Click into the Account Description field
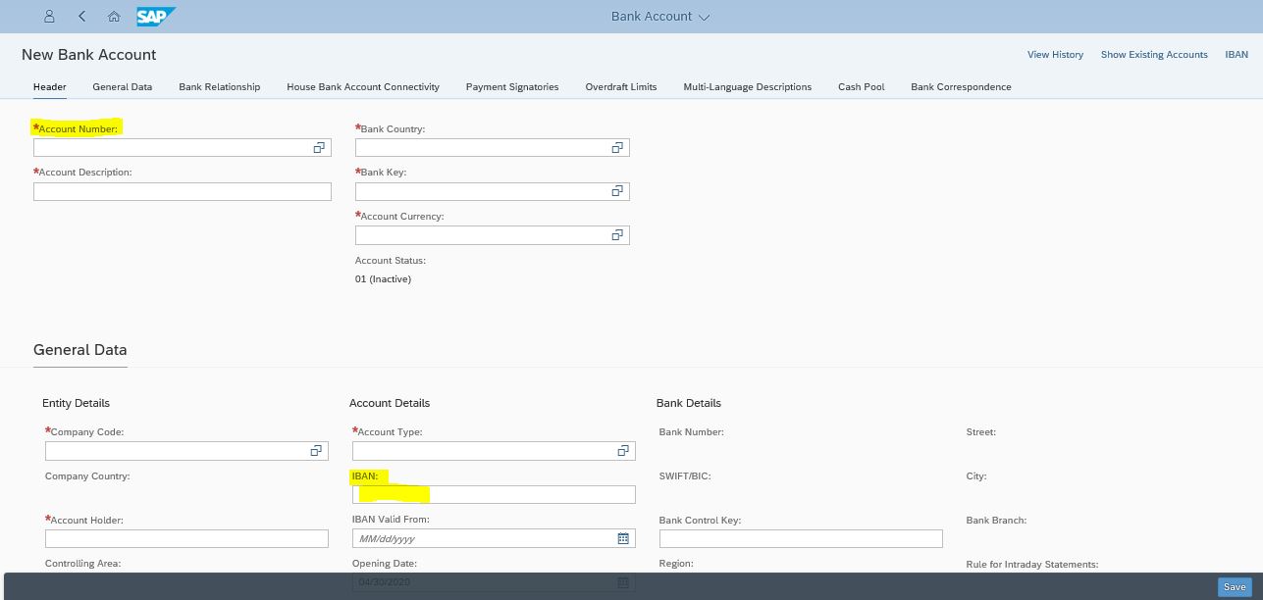This screenshot has height=600, width=1263. (x=182, y=192)
